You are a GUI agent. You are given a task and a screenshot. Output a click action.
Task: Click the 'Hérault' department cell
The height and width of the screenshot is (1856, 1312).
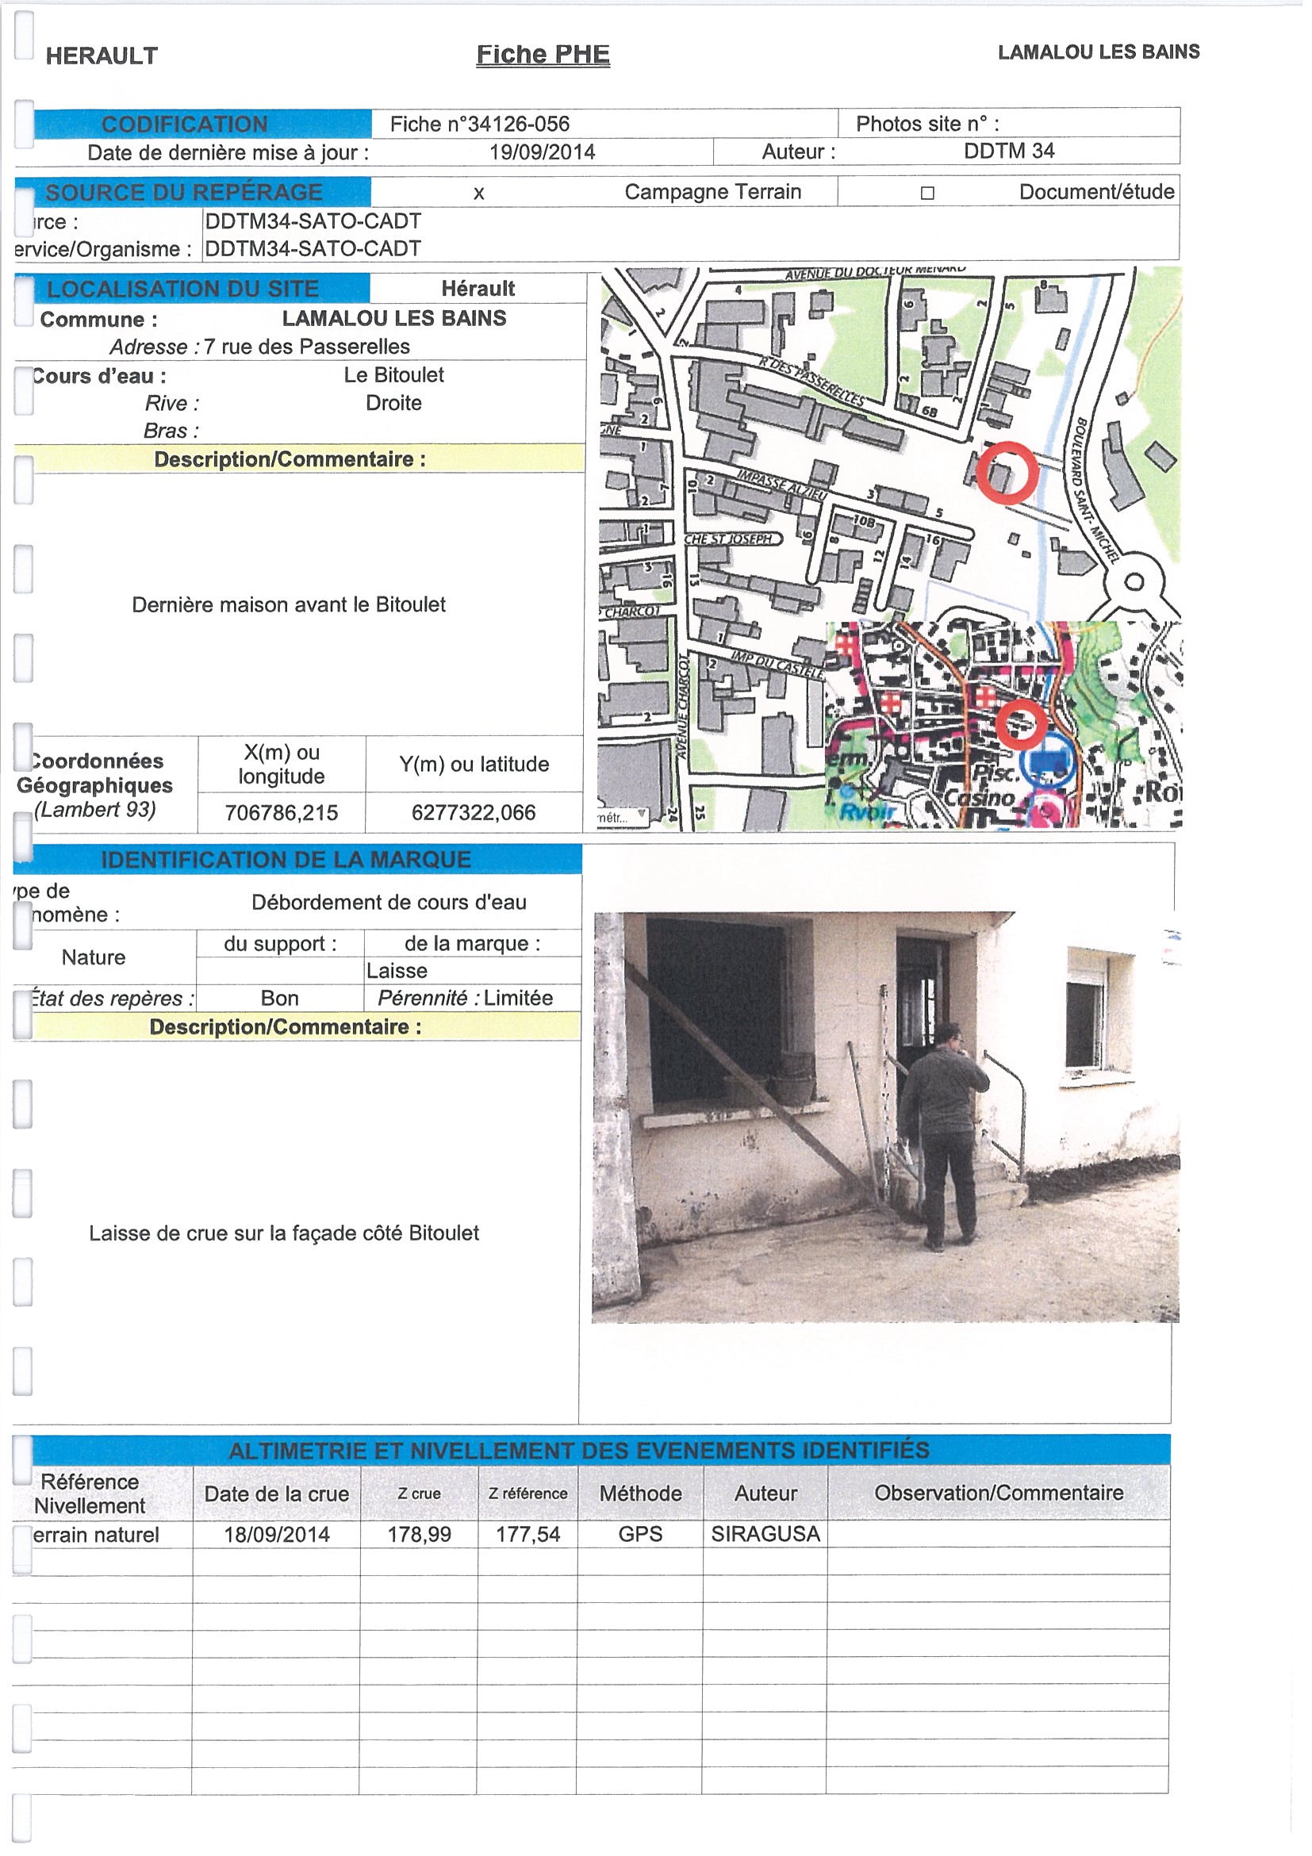[480, 290]
